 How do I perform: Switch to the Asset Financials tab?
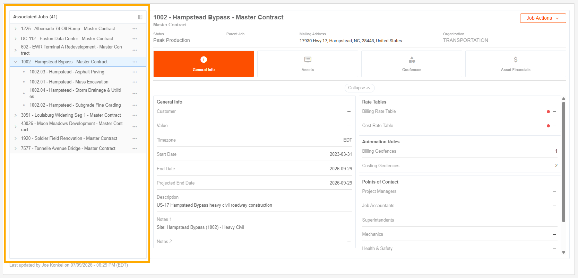[516, 64]
